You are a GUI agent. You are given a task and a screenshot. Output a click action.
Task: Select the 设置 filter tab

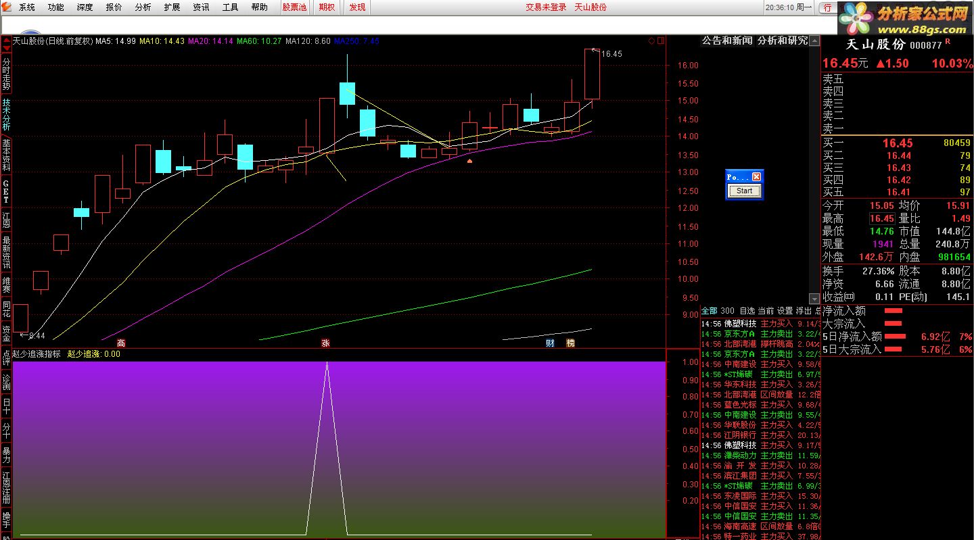click(x=785, y=311)
